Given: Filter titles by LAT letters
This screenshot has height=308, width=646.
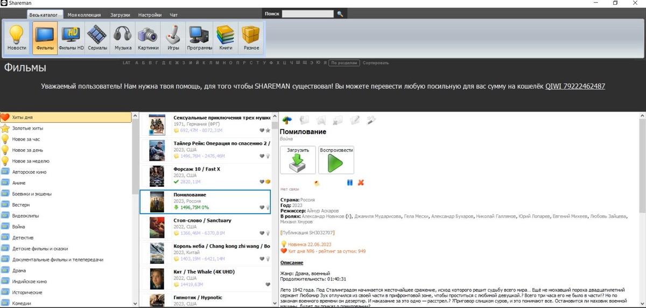Looking at the screenshot, I should (127, 63).
